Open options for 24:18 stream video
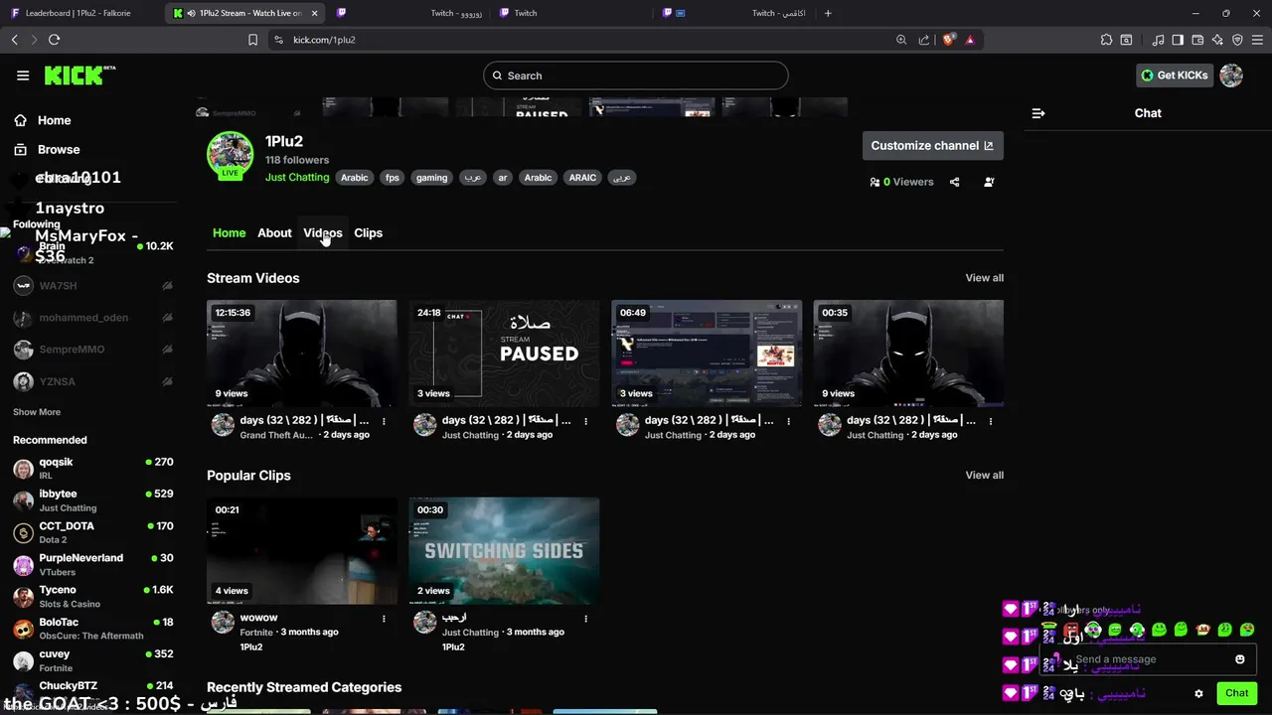 tap(586, 421)
